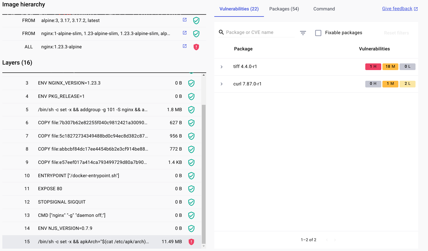
Task: Click green shield for nginx:1-alpine-slim row
Action: 196,34
